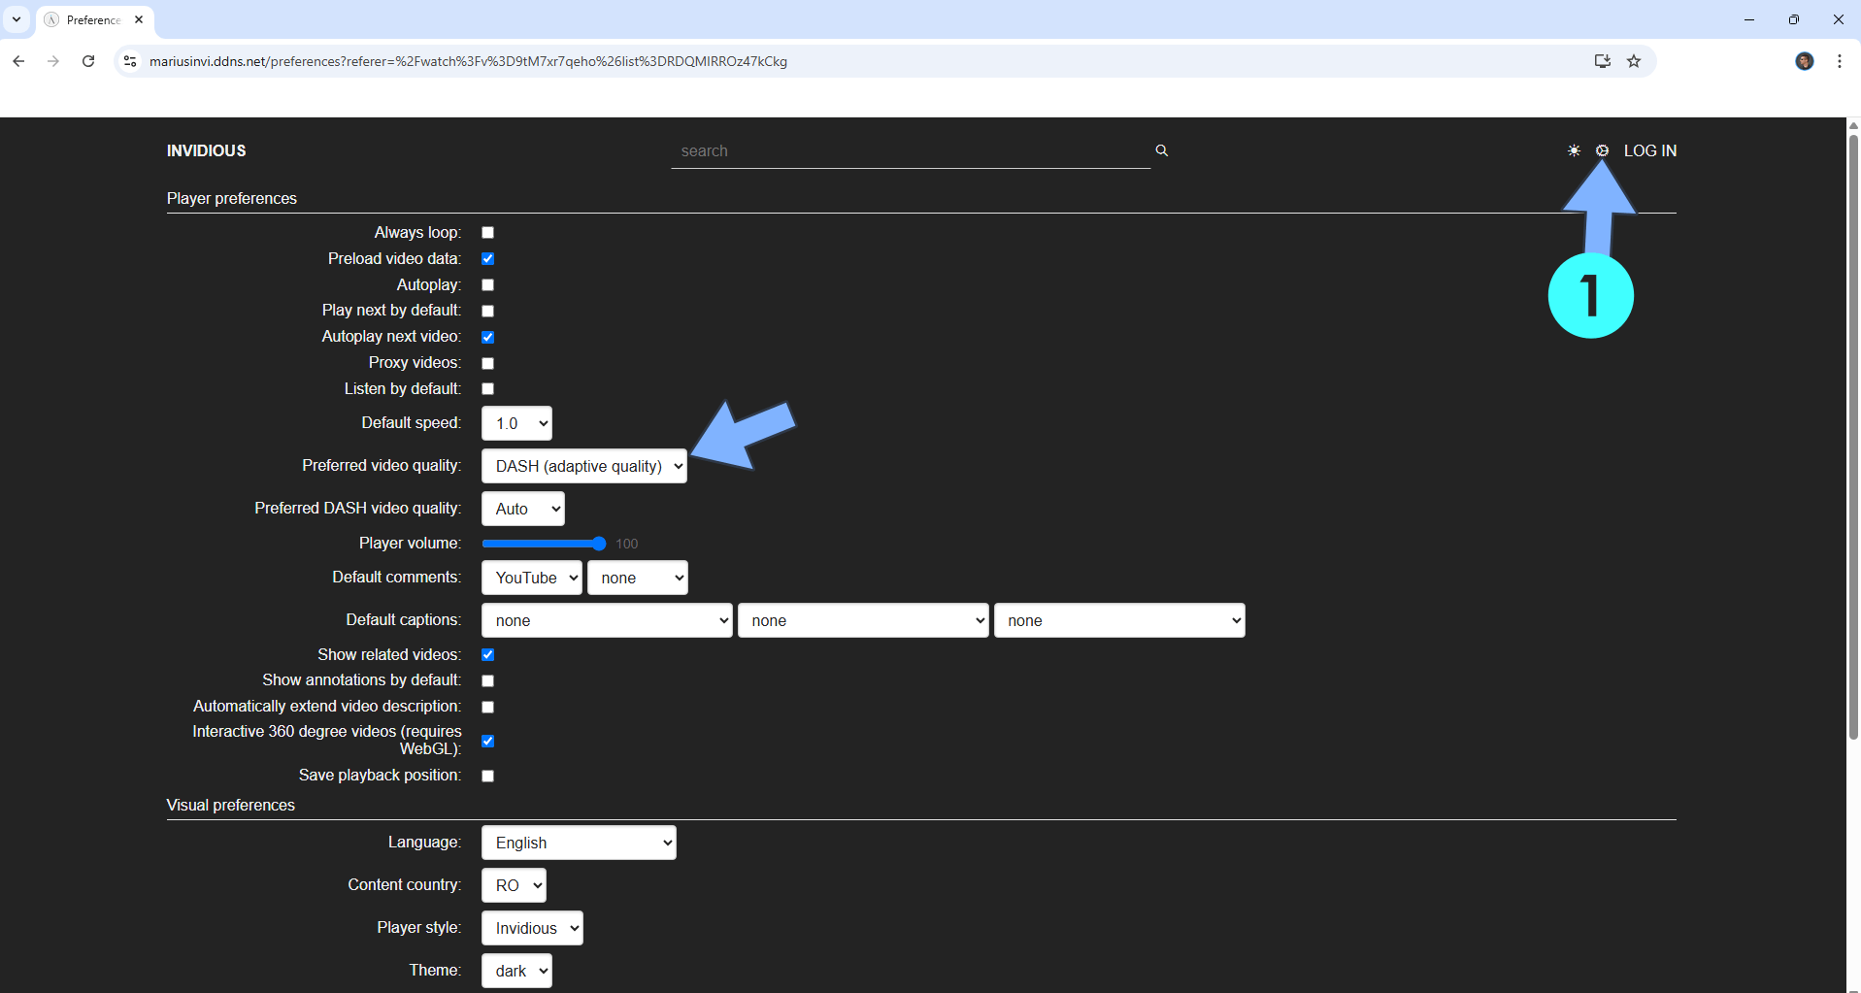Click the install app icon in address bar
The width and height of the screenshot is (1861, 993).
[1602, 61]
